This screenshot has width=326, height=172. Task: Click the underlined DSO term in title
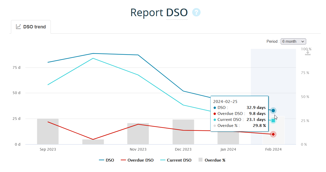[177, 13]
